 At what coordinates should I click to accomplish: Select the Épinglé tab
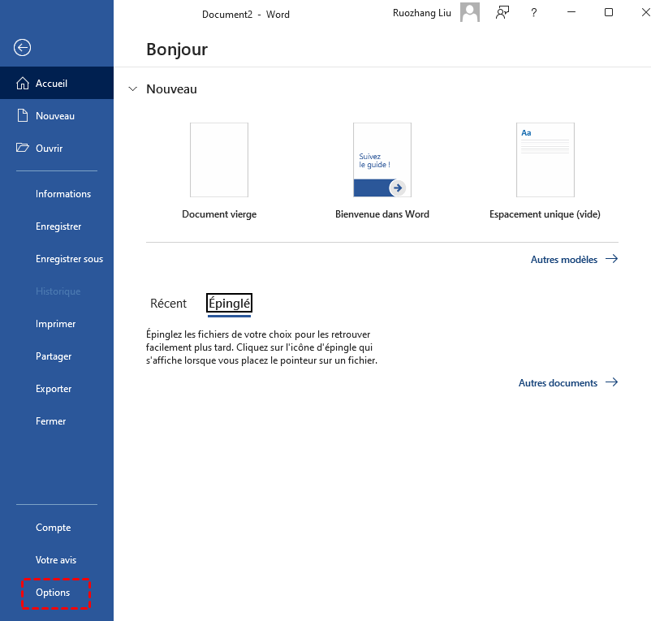229,304
